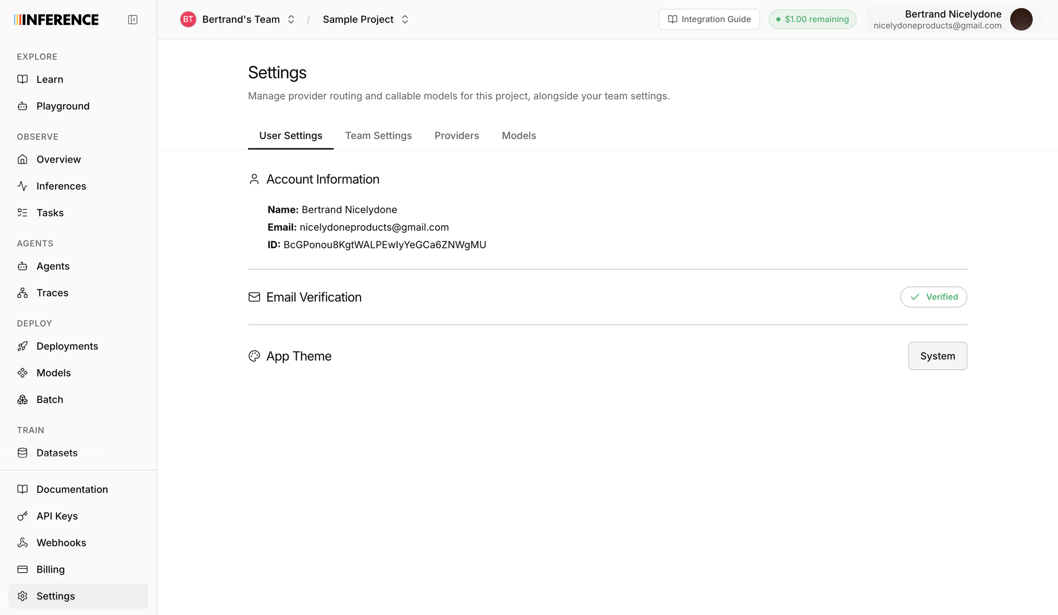This screenshot has height=615, width=1058.
Task: Open Batch from the sidebar
Action: pyautogui.click(x=78, y=399)
